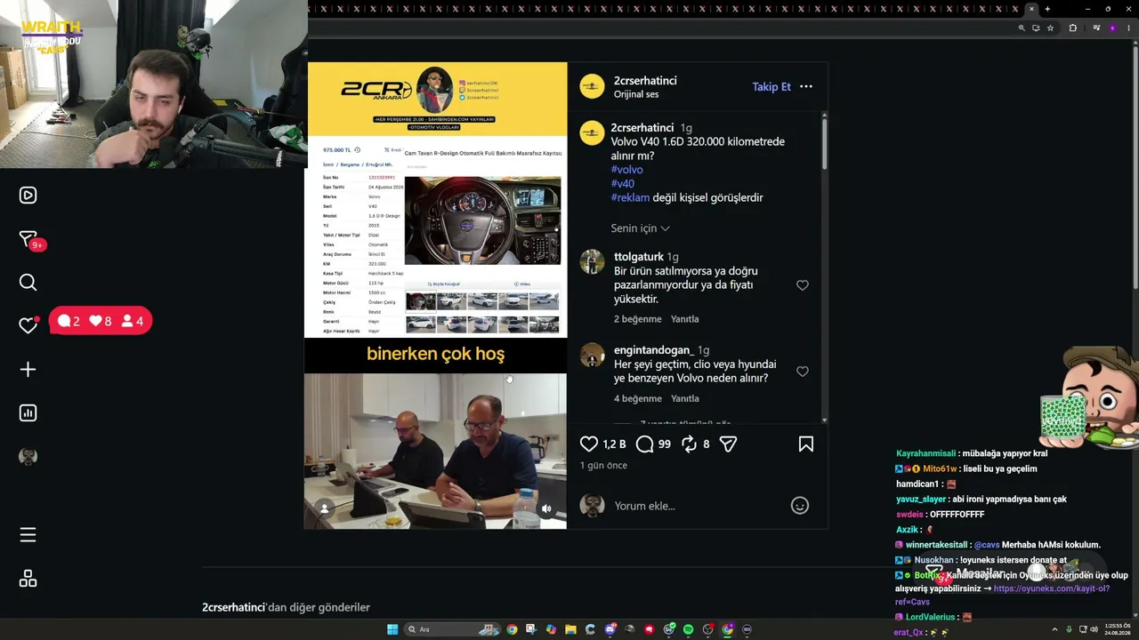1139x640 pixels.
Task: Open the Windows Start menu
Action: tap(392, 629)
